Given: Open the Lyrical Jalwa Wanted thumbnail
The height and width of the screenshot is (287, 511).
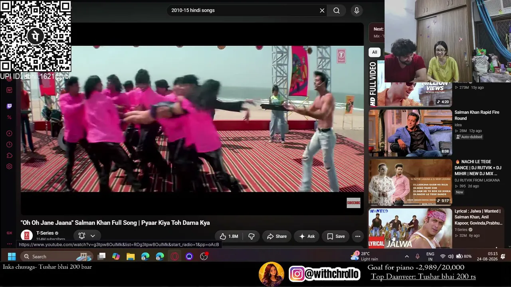Looking at the screenshot, I should (x=410, y=228).
